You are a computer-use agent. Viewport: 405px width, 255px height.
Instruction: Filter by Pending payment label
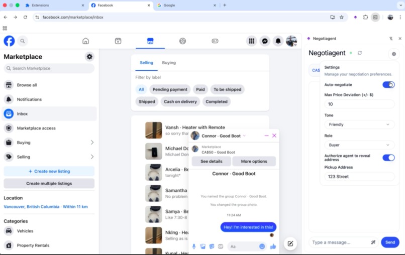(170, 89)
